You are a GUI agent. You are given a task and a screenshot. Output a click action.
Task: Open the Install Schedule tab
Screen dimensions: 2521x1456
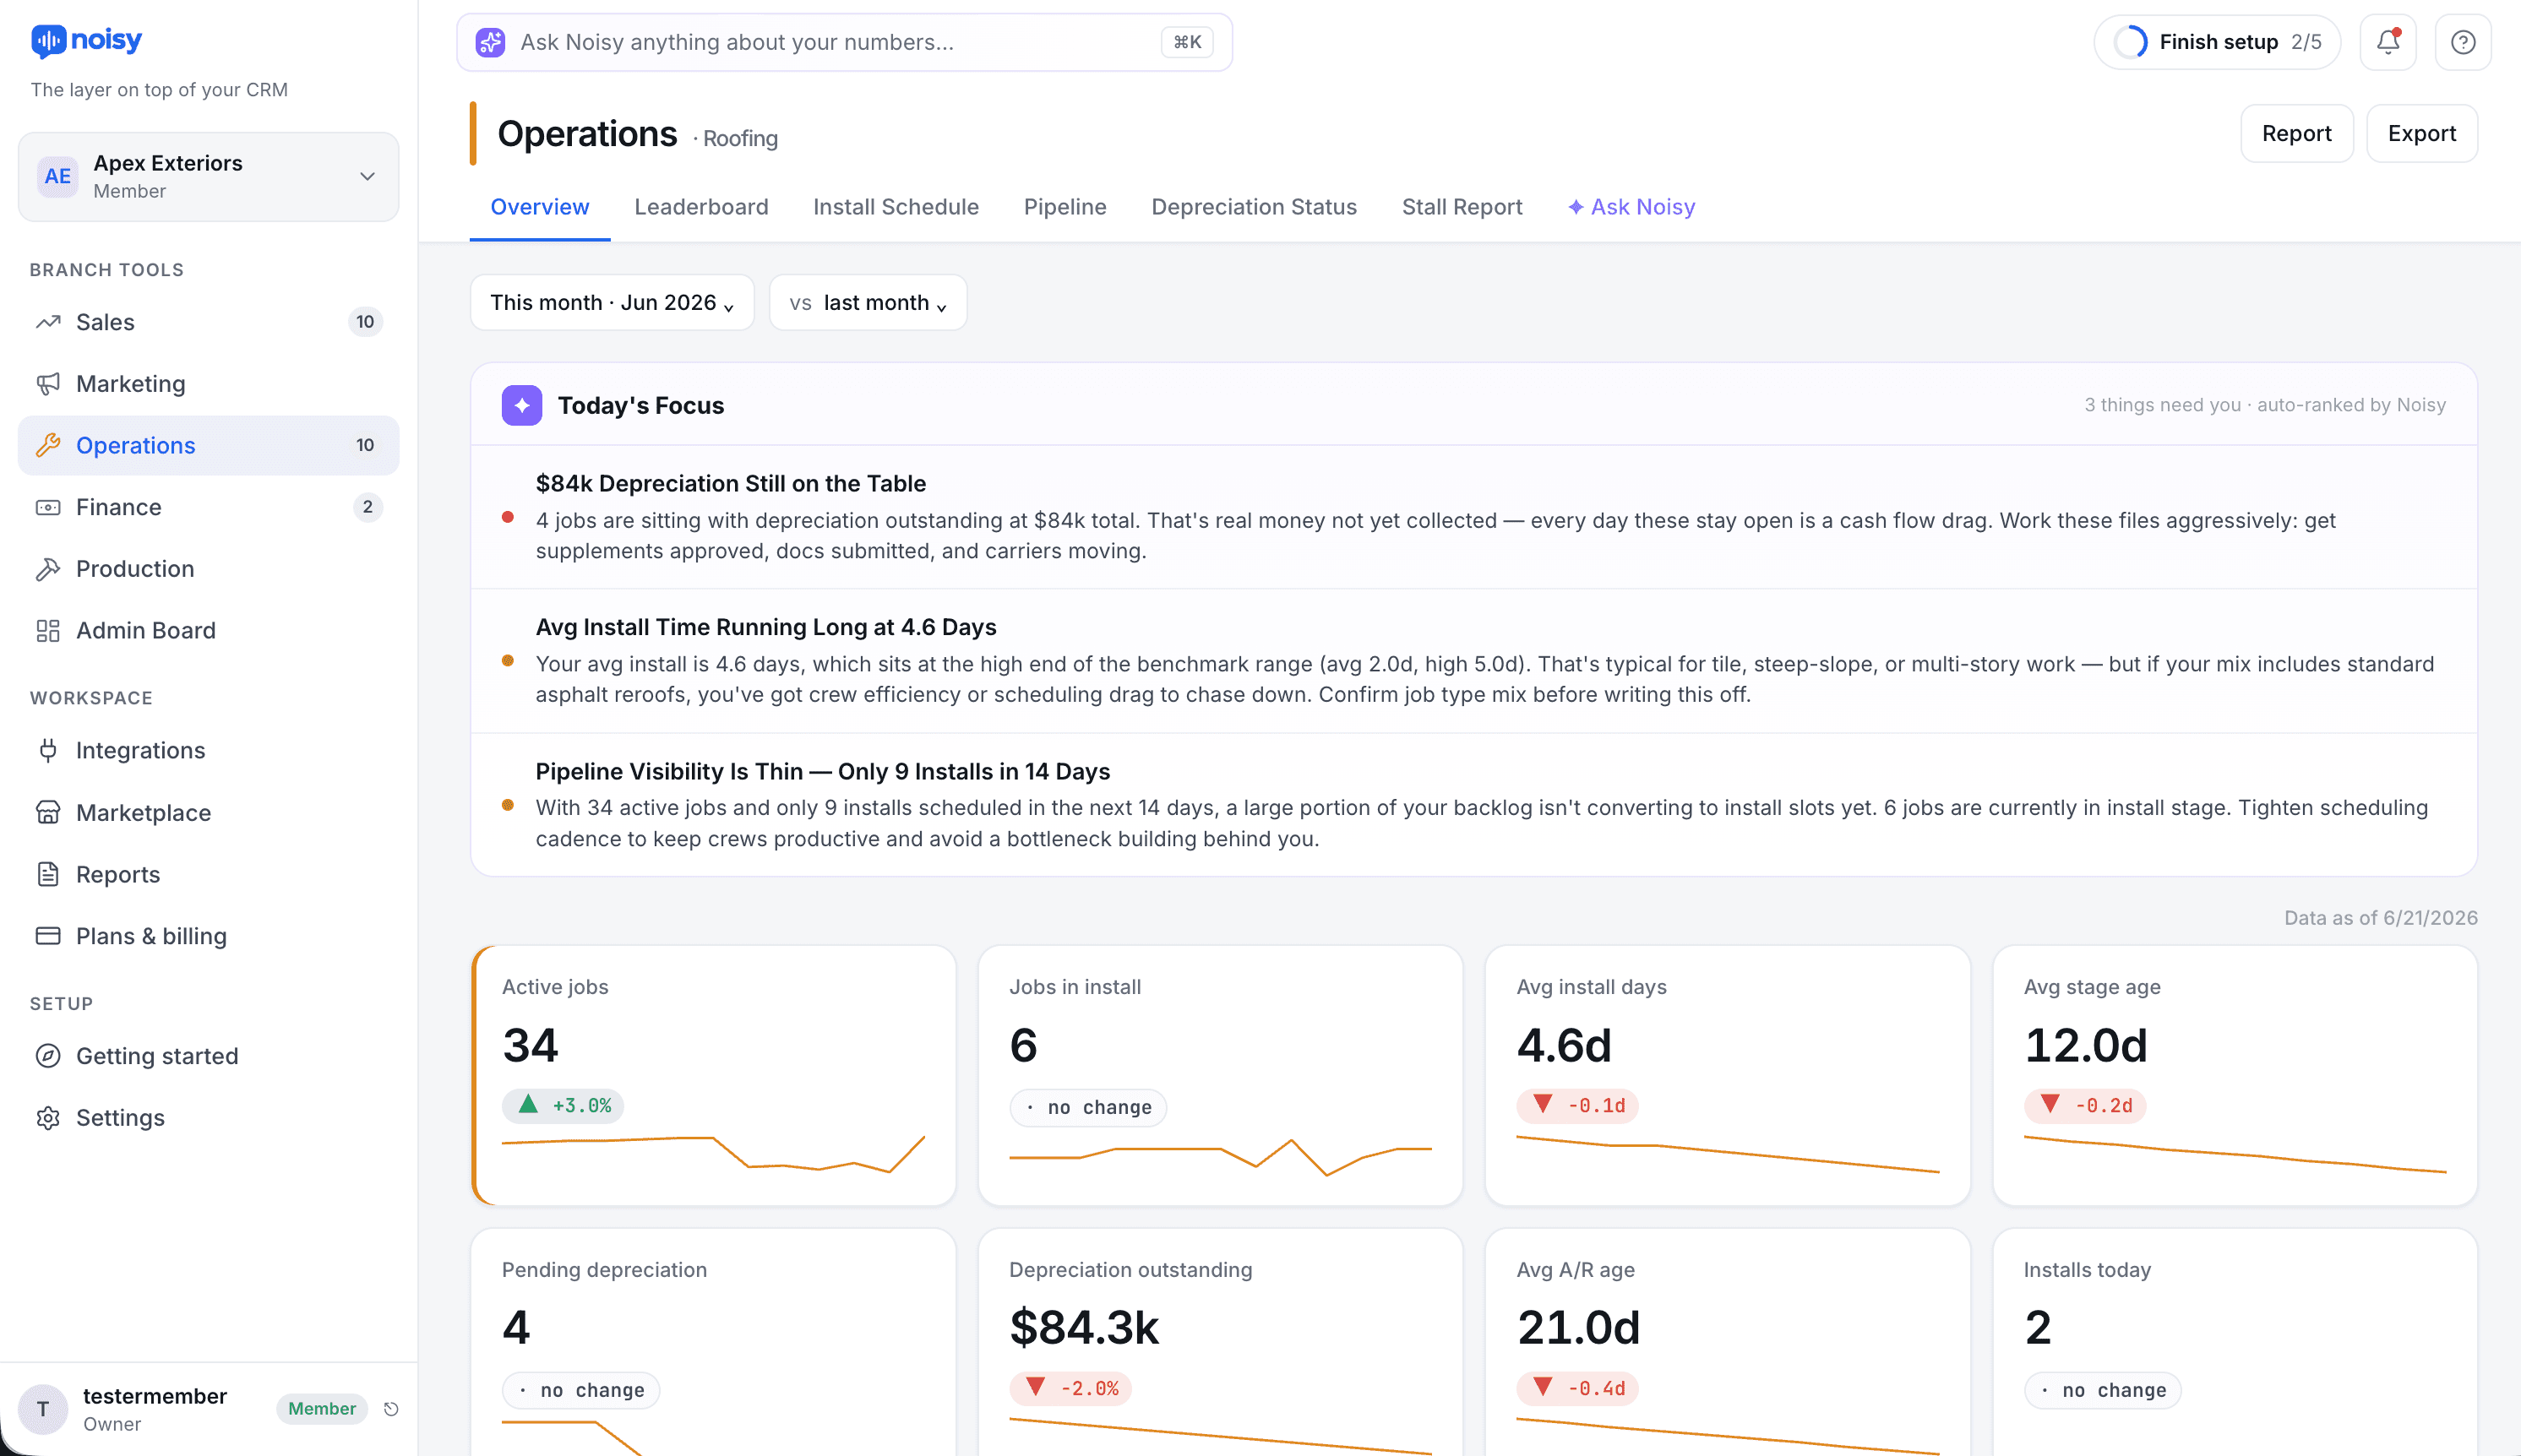click(896, 207)
